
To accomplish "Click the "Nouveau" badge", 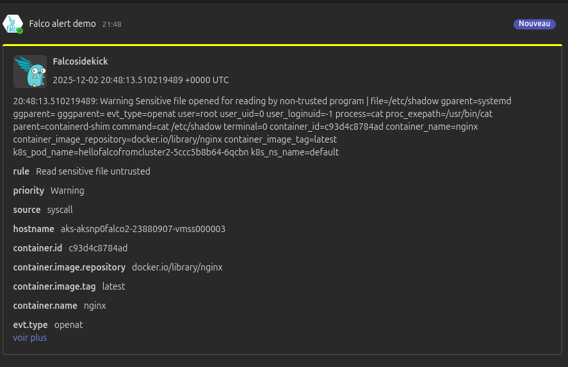I will (x=534, y=24).
